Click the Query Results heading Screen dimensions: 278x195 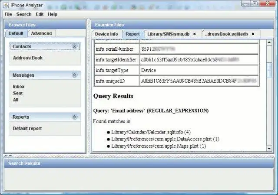click(113, 96)
